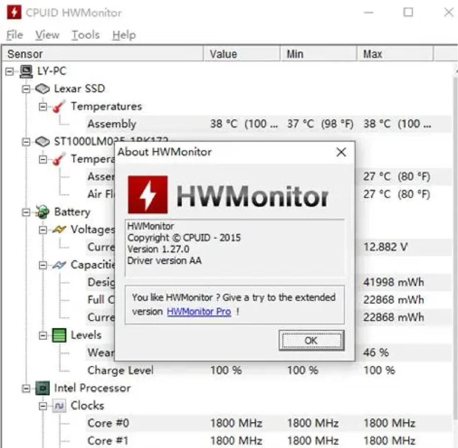
Task: Collapse Temperatures under Lexar SSD
Action: coord(43,107)
